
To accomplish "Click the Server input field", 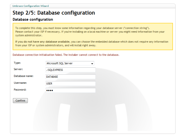I will (71, 70).
